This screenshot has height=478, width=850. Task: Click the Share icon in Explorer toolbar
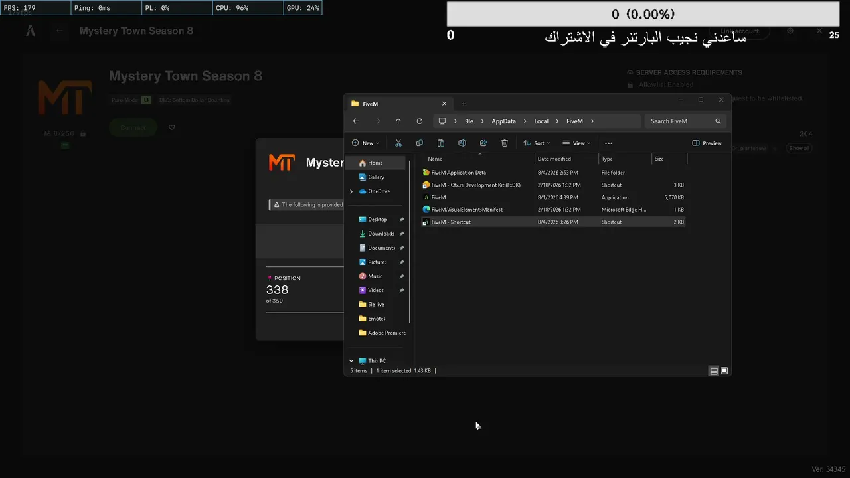(483, 143)
